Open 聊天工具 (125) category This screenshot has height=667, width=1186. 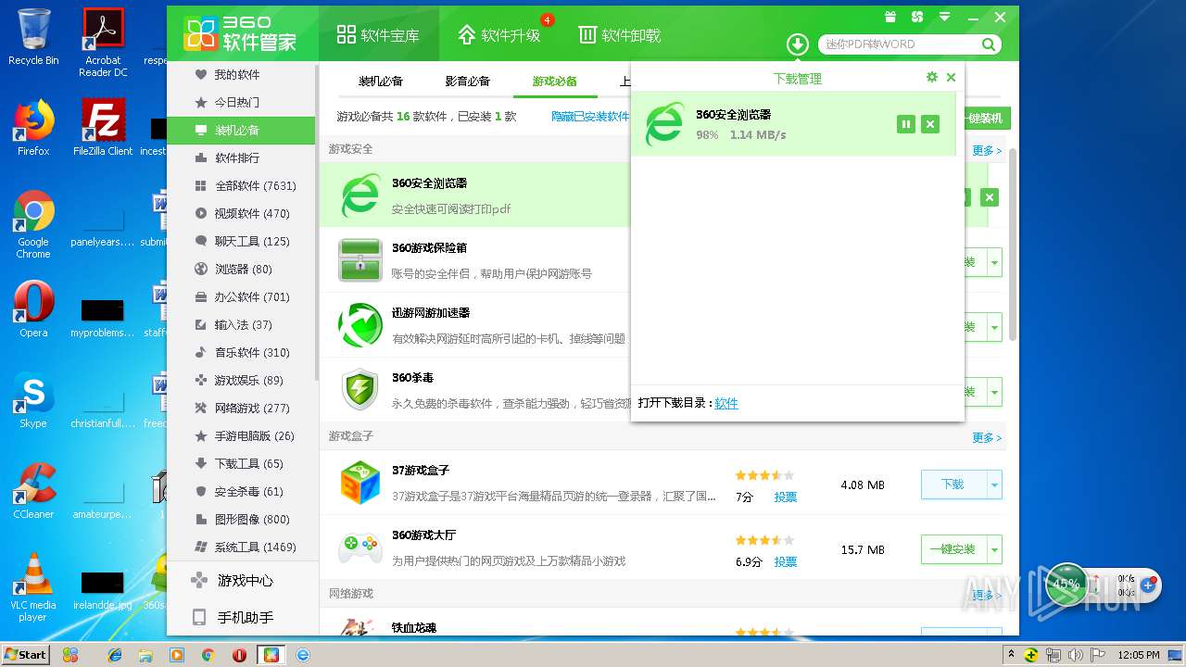click(x=241, y=241)
